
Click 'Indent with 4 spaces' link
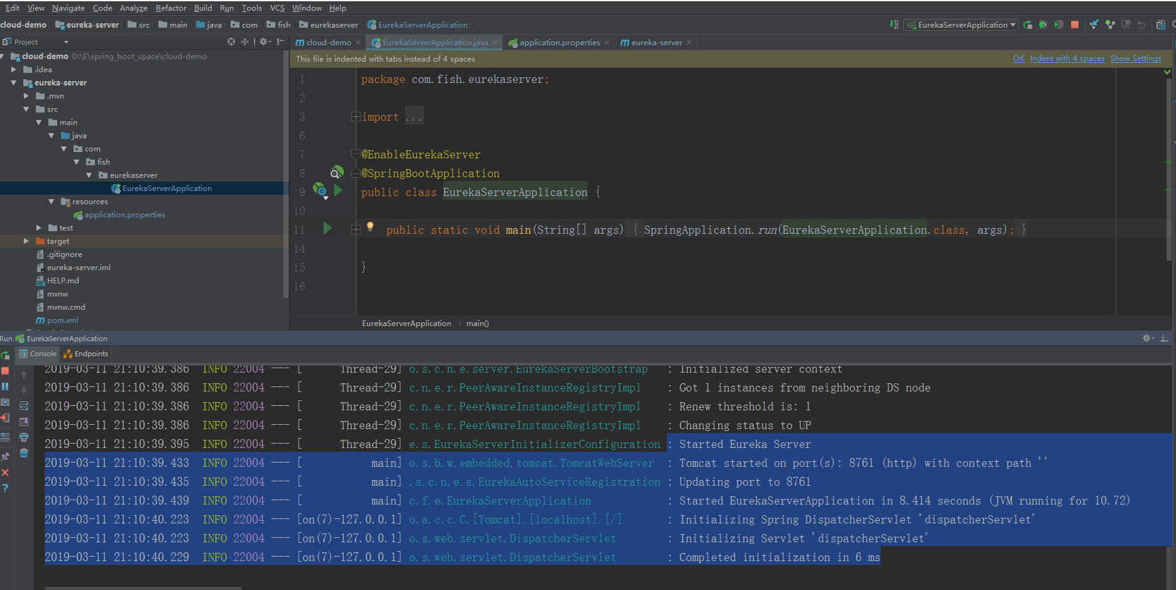1067,58
